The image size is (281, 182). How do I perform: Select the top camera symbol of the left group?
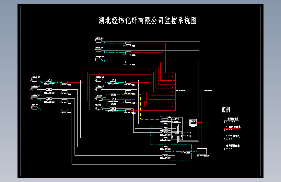(34, 80)
